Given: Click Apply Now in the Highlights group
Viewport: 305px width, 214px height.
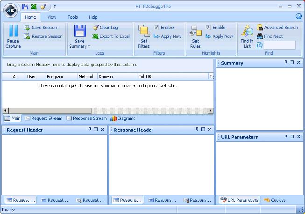Looking at the screenshot, I should tap(219, 36).
